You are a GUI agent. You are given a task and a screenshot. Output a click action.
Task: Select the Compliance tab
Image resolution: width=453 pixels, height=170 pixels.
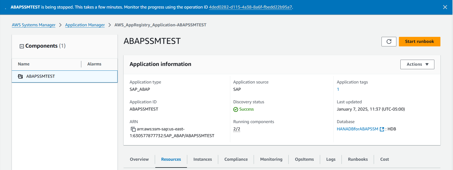tap(236, 159)
